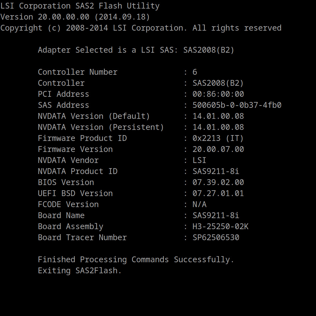Click the UEFI BSD Version value 07.27.01.01

pyautogui.click(x=218, y=193)
